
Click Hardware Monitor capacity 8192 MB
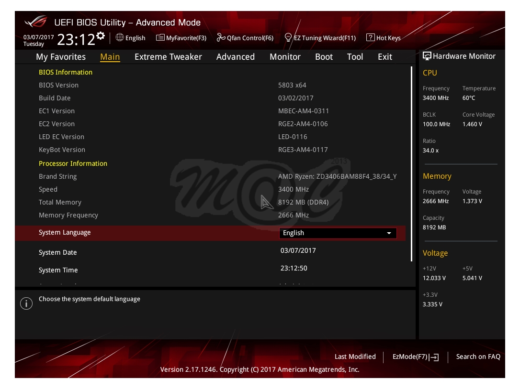[434, 227]
